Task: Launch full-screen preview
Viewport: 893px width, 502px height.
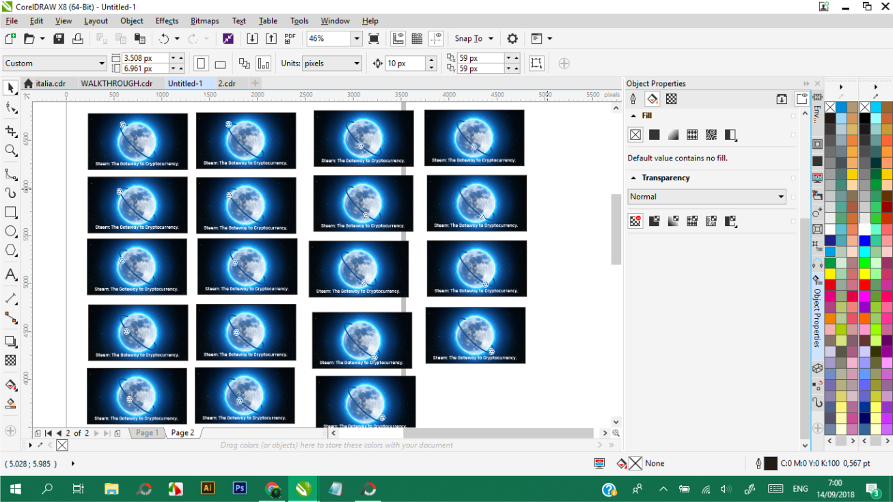Action: [x=374, y=39]
